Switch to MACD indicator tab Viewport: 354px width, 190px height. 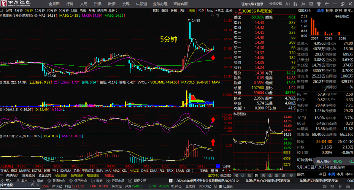[x=134, y=171]
